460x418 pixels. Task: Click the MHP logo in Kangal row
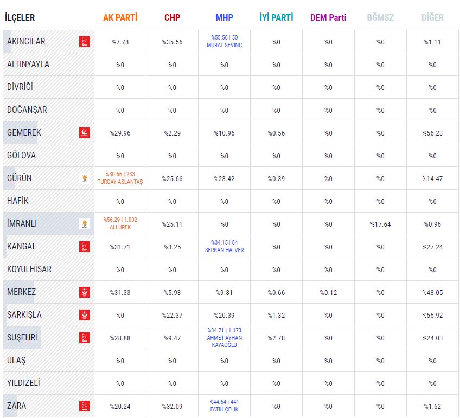pos(84,247)
